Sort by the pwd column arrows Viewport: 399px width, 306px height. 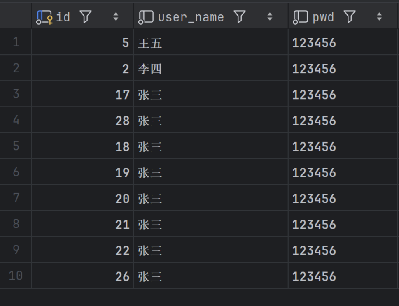(379, 17)
